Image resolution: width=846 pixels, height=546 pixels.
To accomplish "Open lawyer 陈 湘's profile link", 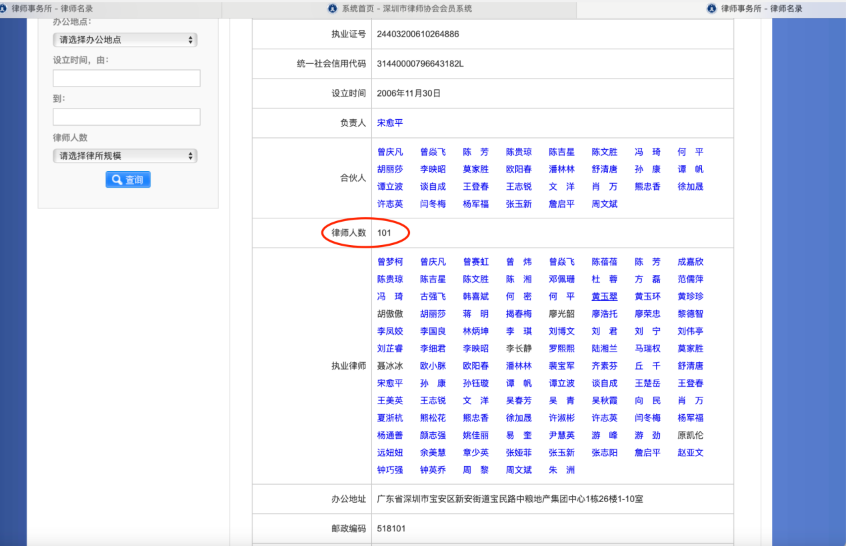I will 519,279.
